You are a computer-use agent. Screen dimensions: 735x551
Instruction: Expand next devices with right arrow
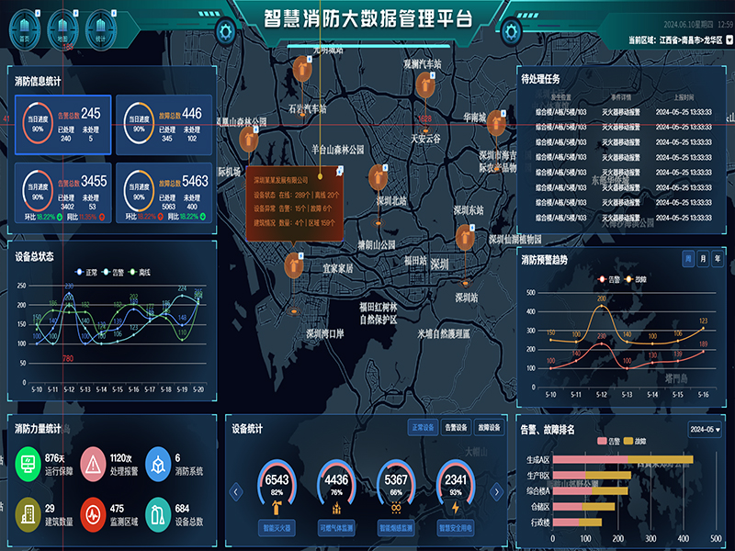pos(495,493)
